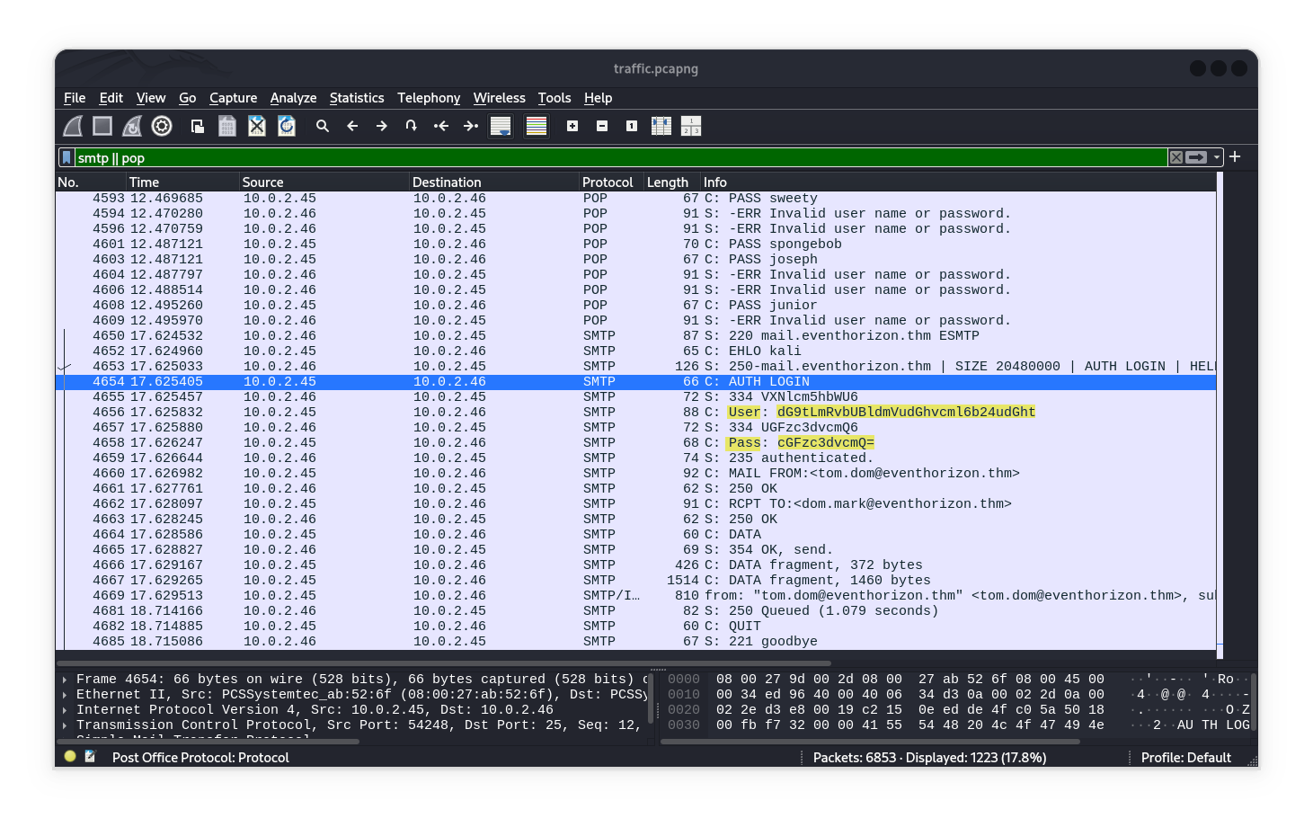Open Find Packet with the magnifier icon

pos(323,127)
